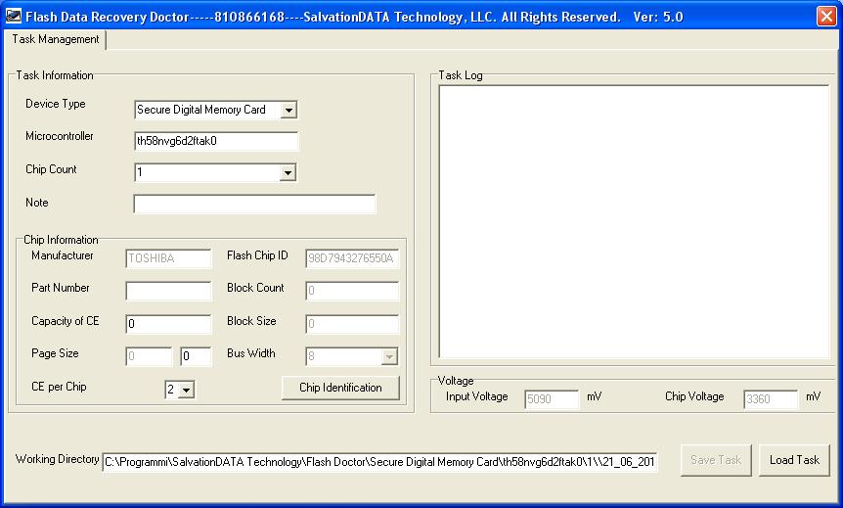Click the Load Task button
This screenshot has height=508, width=843.
pyautogui.click(x=794, y=460)
